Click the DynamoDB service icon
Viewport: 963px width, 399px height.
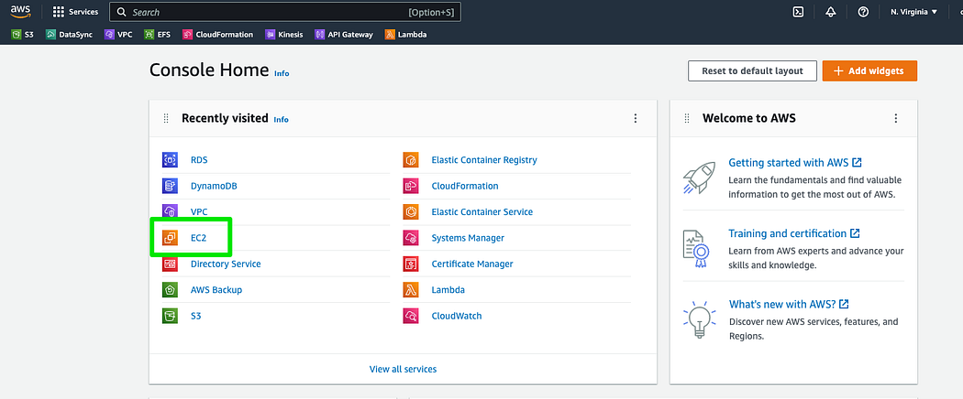[x=170, y=186]
